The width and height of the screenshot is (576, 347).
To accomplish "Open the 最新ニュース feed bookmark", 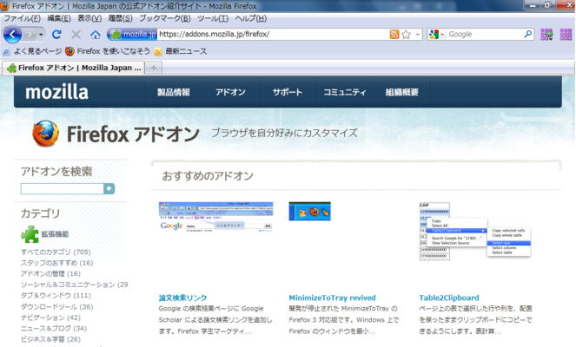I will [x=181, y=51].
